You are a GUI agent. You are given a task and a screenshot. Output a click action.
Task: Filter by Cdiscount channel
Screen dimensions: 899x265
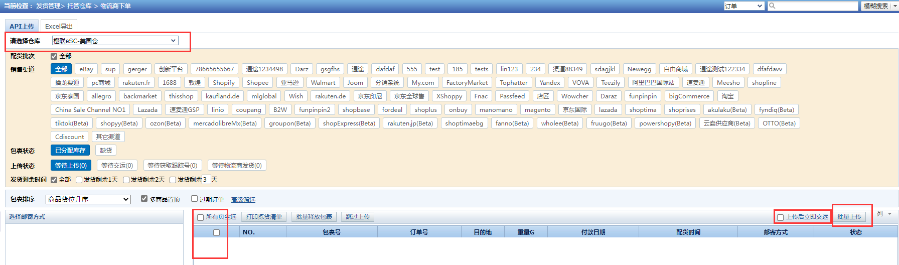tap(70, 137)
